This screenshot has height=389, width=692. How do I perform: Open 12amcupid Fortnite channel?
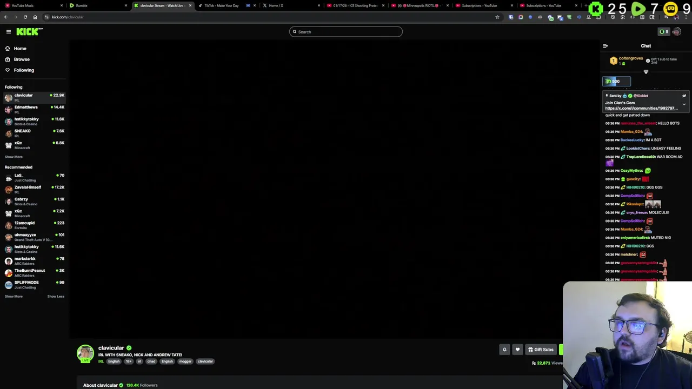35,225
